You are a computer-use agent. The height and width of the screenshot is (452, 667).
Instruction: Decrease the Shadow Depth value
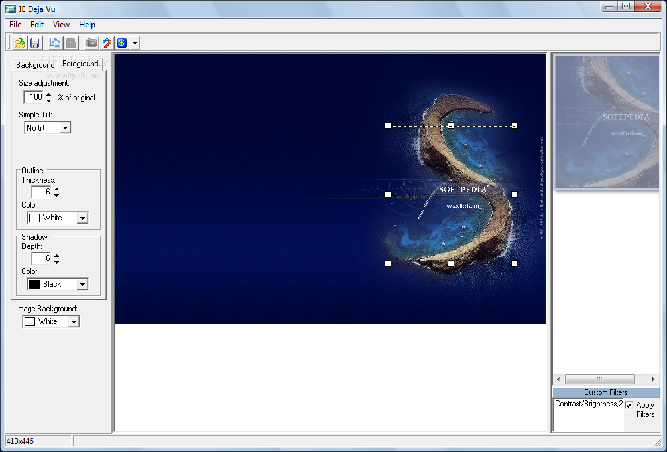[56, 262]
